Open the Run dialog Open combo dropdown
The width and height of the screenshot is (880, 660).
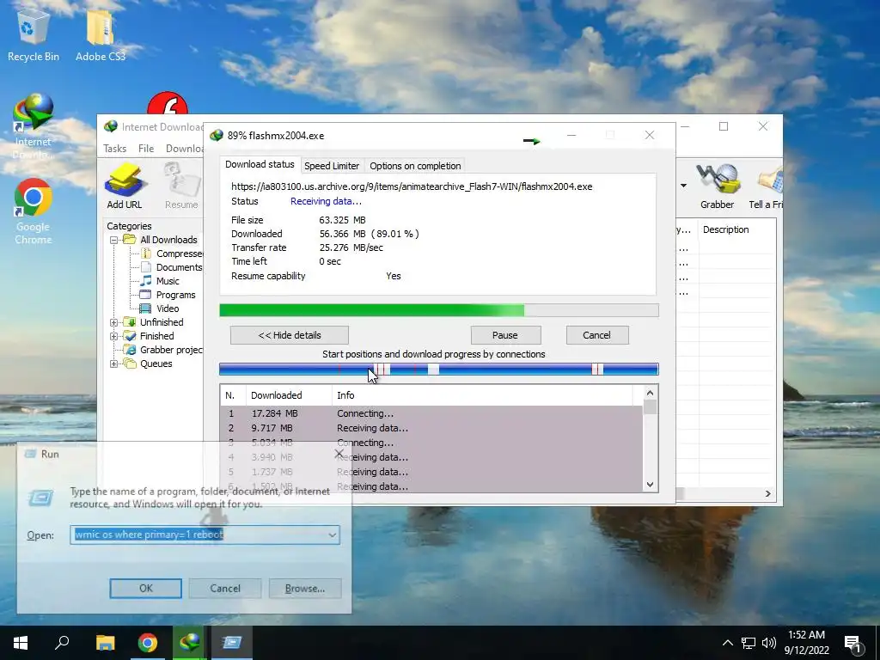click(333, 535)
